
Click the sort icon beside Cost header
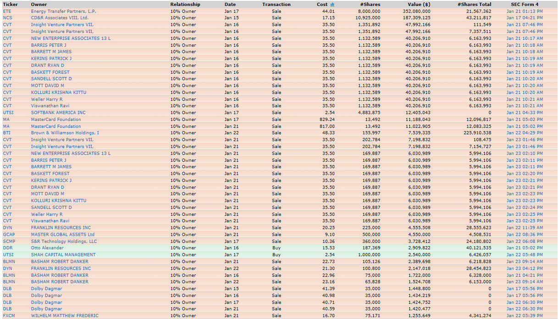(x=332, y=5)
